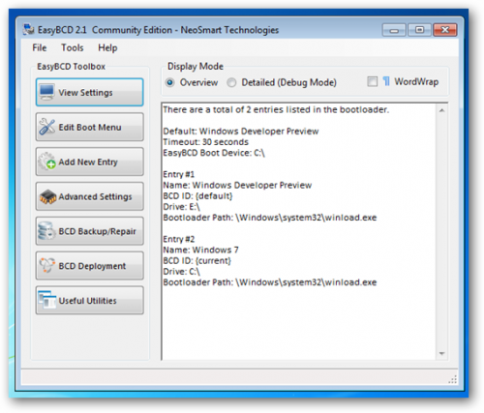Open the File menu

point(40,47)
